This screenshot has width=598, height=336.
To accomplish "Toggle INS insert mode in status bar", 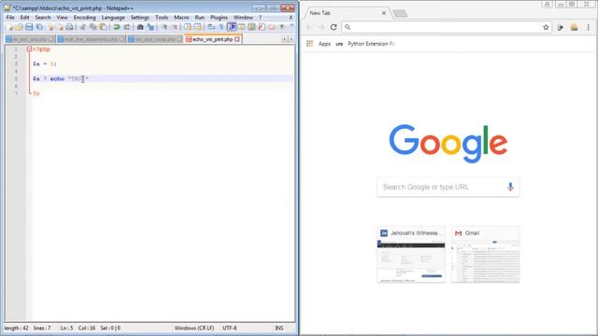I will coord(279,328).
